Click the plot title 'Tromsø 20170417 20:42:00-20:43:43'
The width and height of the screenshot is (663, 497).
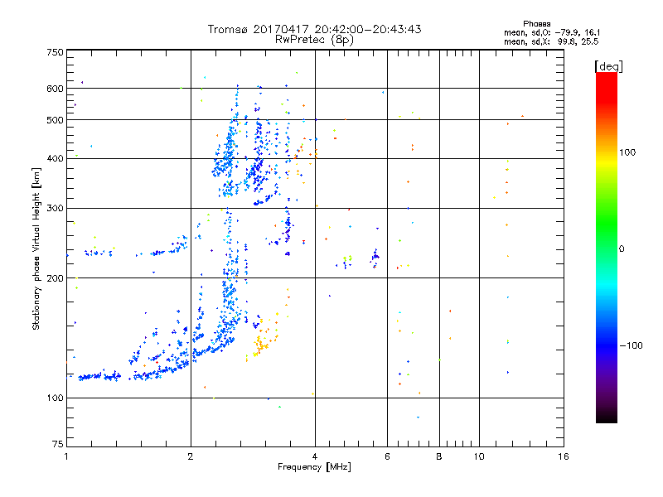click(314, 29)
